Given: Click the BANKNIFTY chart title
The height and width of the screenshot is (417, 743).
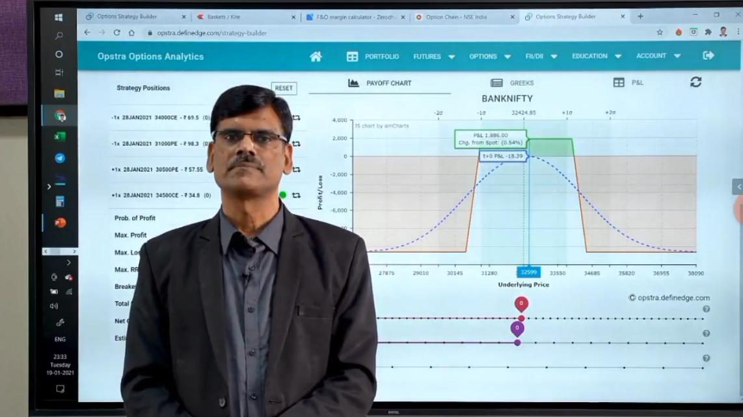Looking at the screenshot, I should coord(507,99).
